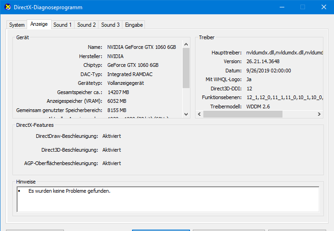This screenshot has height=231, width=334.
Task: Click the AGP-Oberflächenbeschleunigung Aktiviert status
Action: coord(112,163)
